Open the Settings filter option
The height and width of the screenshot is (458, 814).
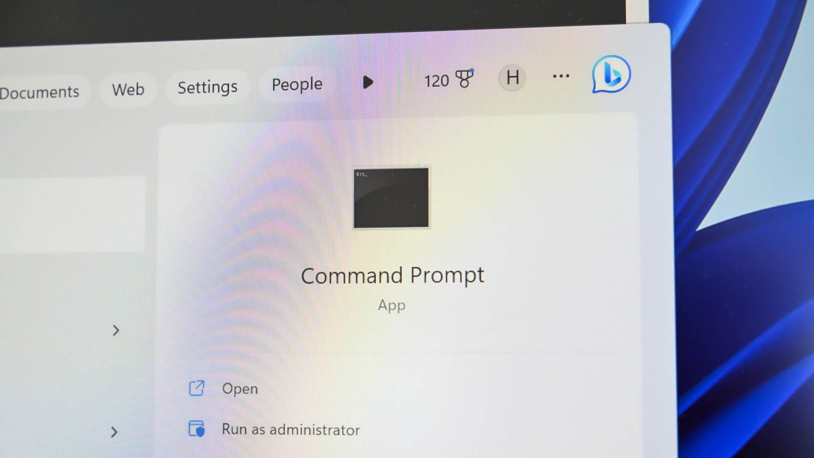click(207, 86)
